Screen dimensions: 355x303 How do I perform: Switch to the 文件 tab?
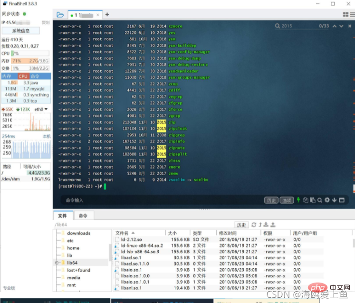[x=62, y=216]
